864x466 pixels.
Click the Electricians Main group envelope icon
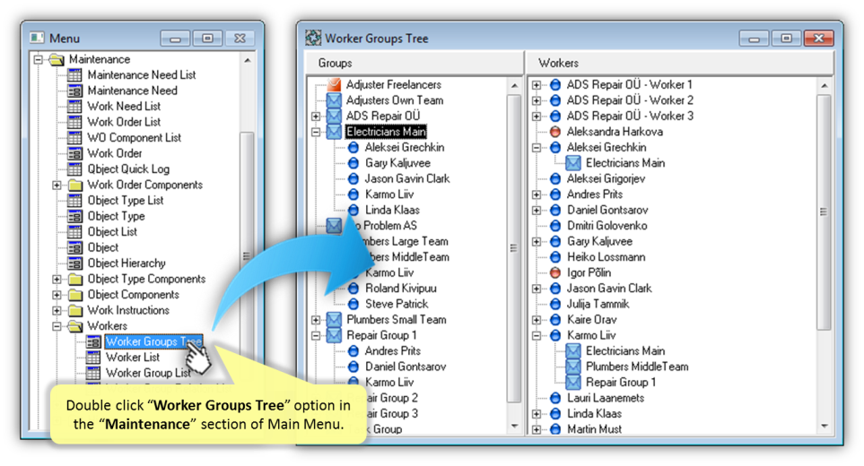pos(334,132)
